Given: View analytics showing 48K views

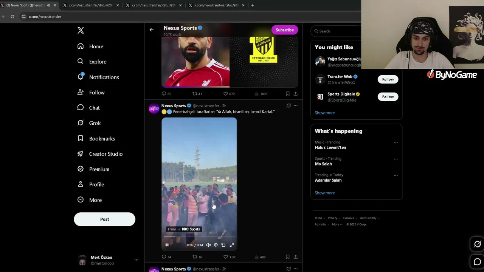Looking at the screenshot, I should [x=260, y=257].
